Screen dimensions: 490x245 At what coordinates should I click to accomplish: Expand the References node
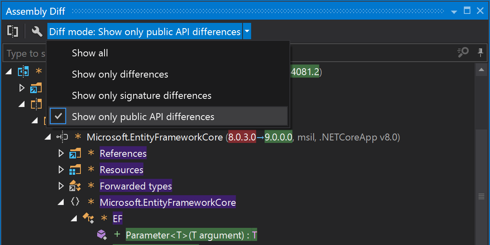pyautogui.click(x=61, y=154)
